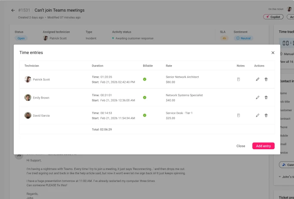294x199 pixels.
Task: Edit Emily Brown's time entry
Action: [x=257, y=97]
